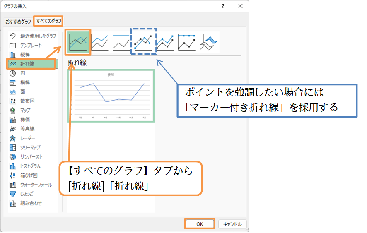
Task: Select the マップ chart category
Action: point(33,110)
